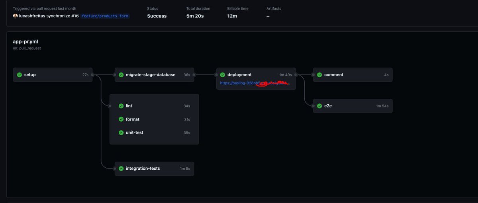This screenshot has width=478, height=203.
Task: Click the lucashfreitas user avatar
Action: pos(15,16)
